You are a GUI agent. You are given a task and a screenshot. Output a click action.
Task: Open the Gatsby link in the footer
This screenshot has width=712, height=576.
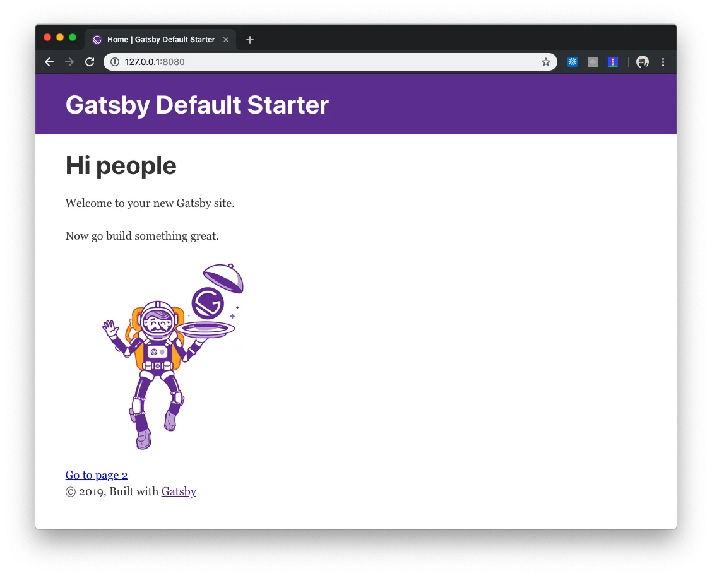179,491
